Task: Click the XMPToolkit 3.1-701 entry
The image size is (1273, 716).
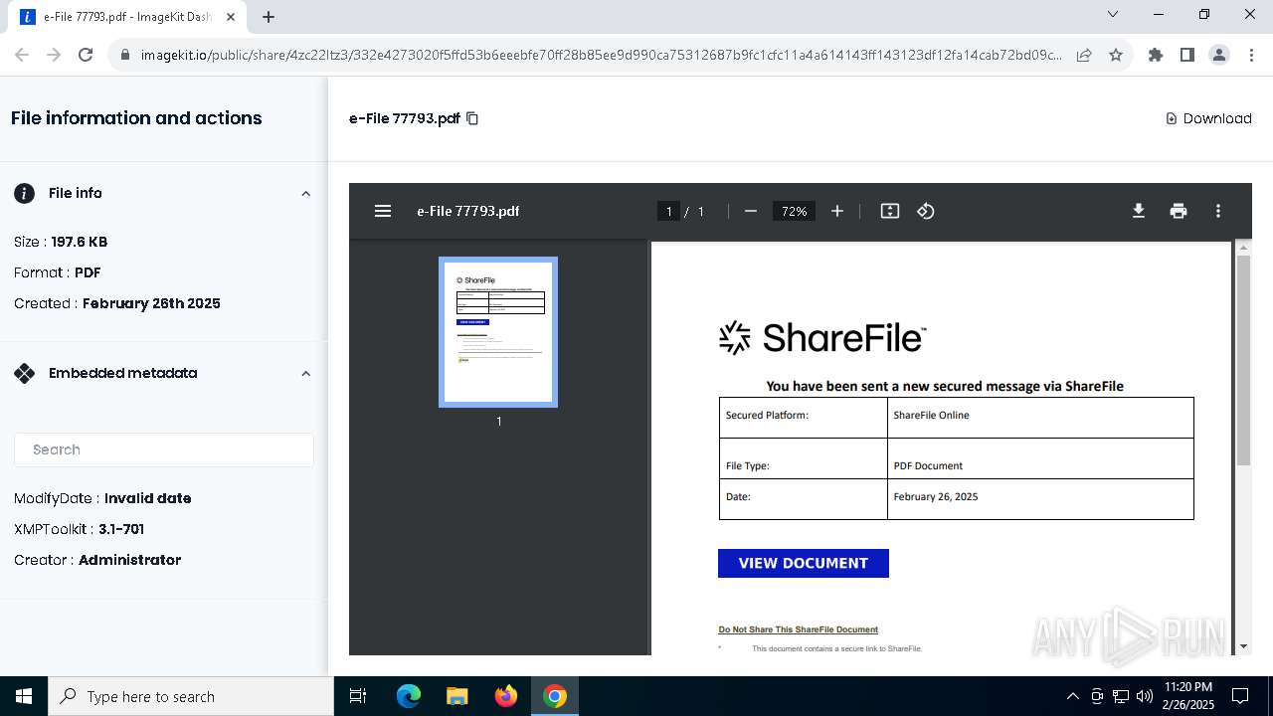Action: pos(80,529)
